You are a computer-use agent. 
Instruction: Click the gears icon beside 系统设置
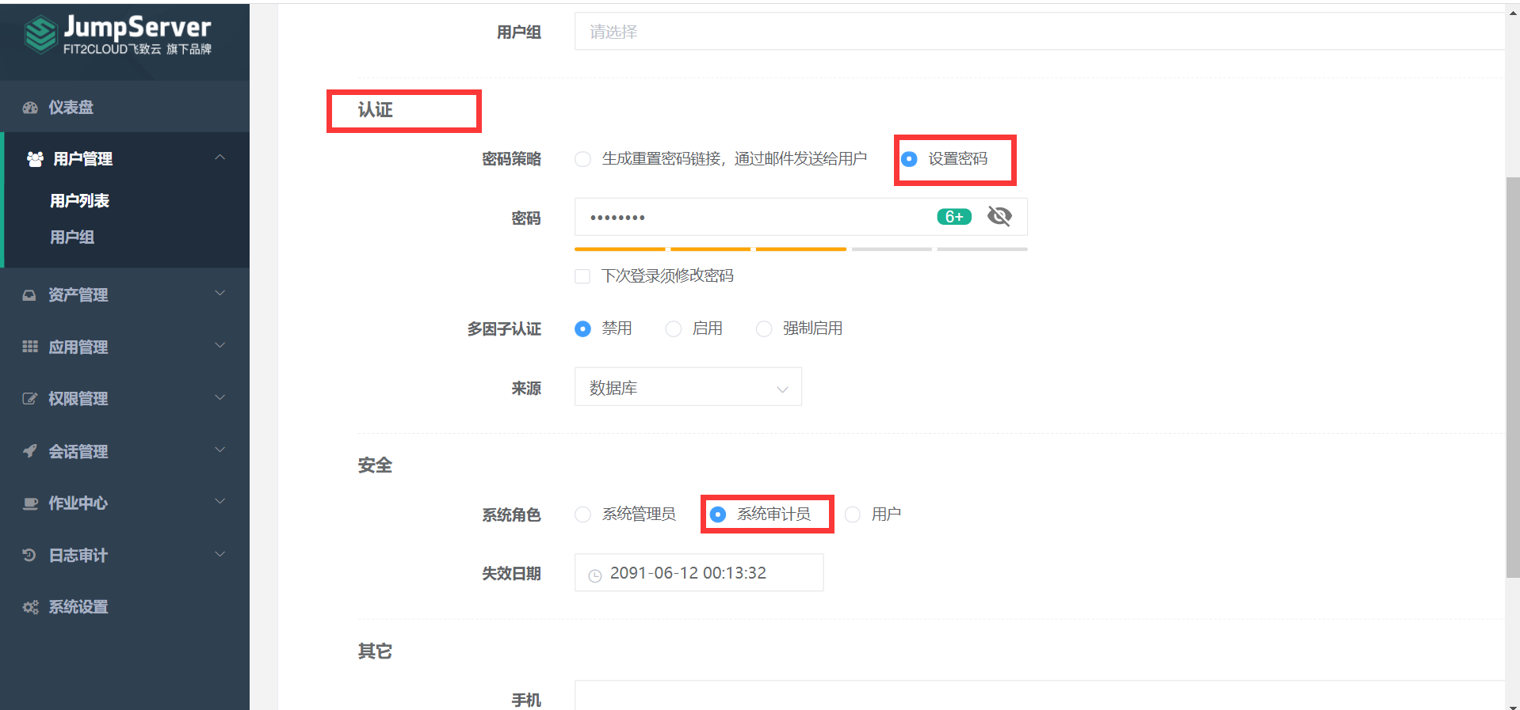30,607
